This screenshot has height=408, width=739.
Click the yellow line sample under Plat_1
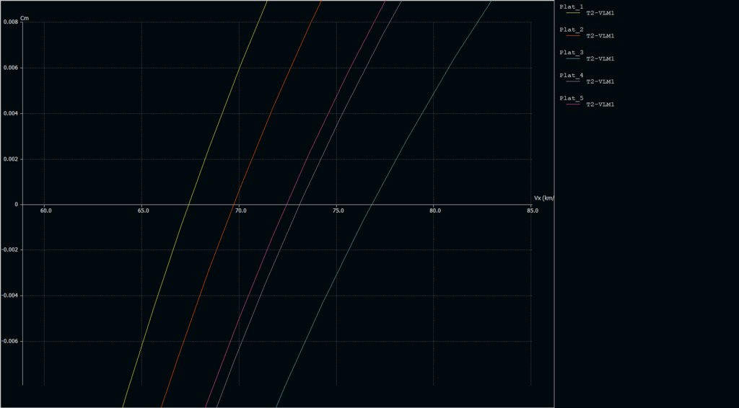coord(573,13)
